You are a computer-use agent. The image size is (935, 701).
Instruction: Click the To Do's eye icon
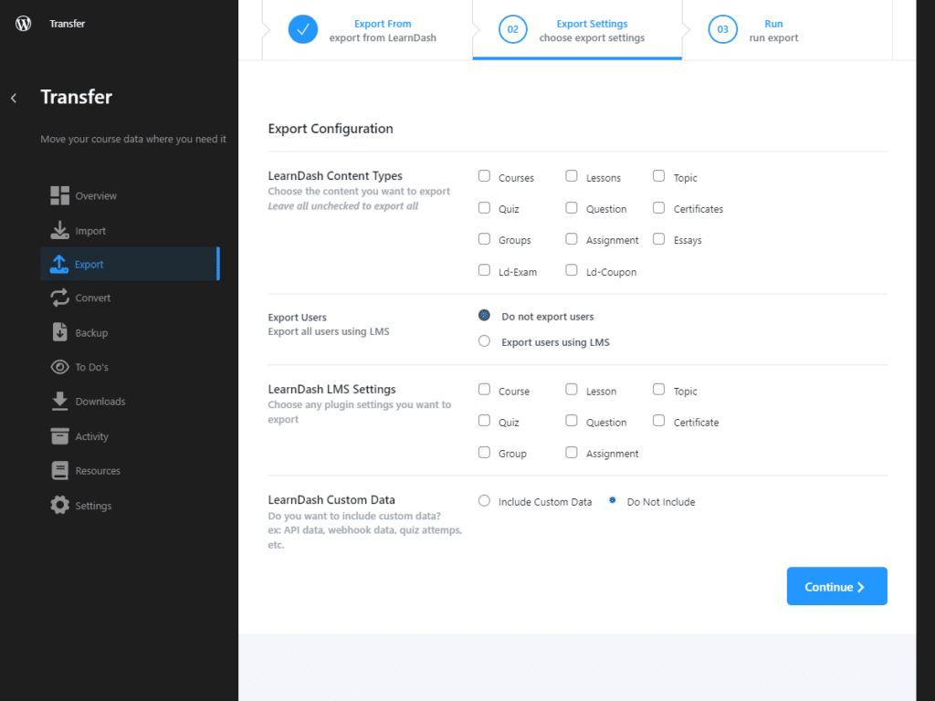pos(59,367)
